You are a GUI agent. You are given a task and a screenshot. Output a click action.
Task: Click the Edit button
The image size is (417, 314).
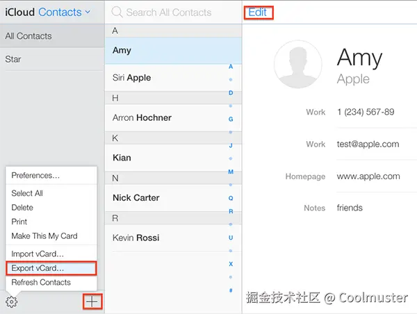(x=257, y=13)
